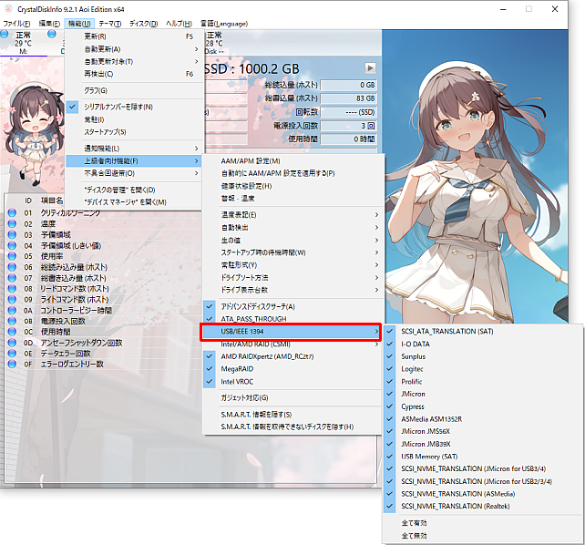The height and width of the screenshot is (545, 585).
Task: Click status orb beside 01 クリティカルワーニング
Action: [x=12, y=212]
